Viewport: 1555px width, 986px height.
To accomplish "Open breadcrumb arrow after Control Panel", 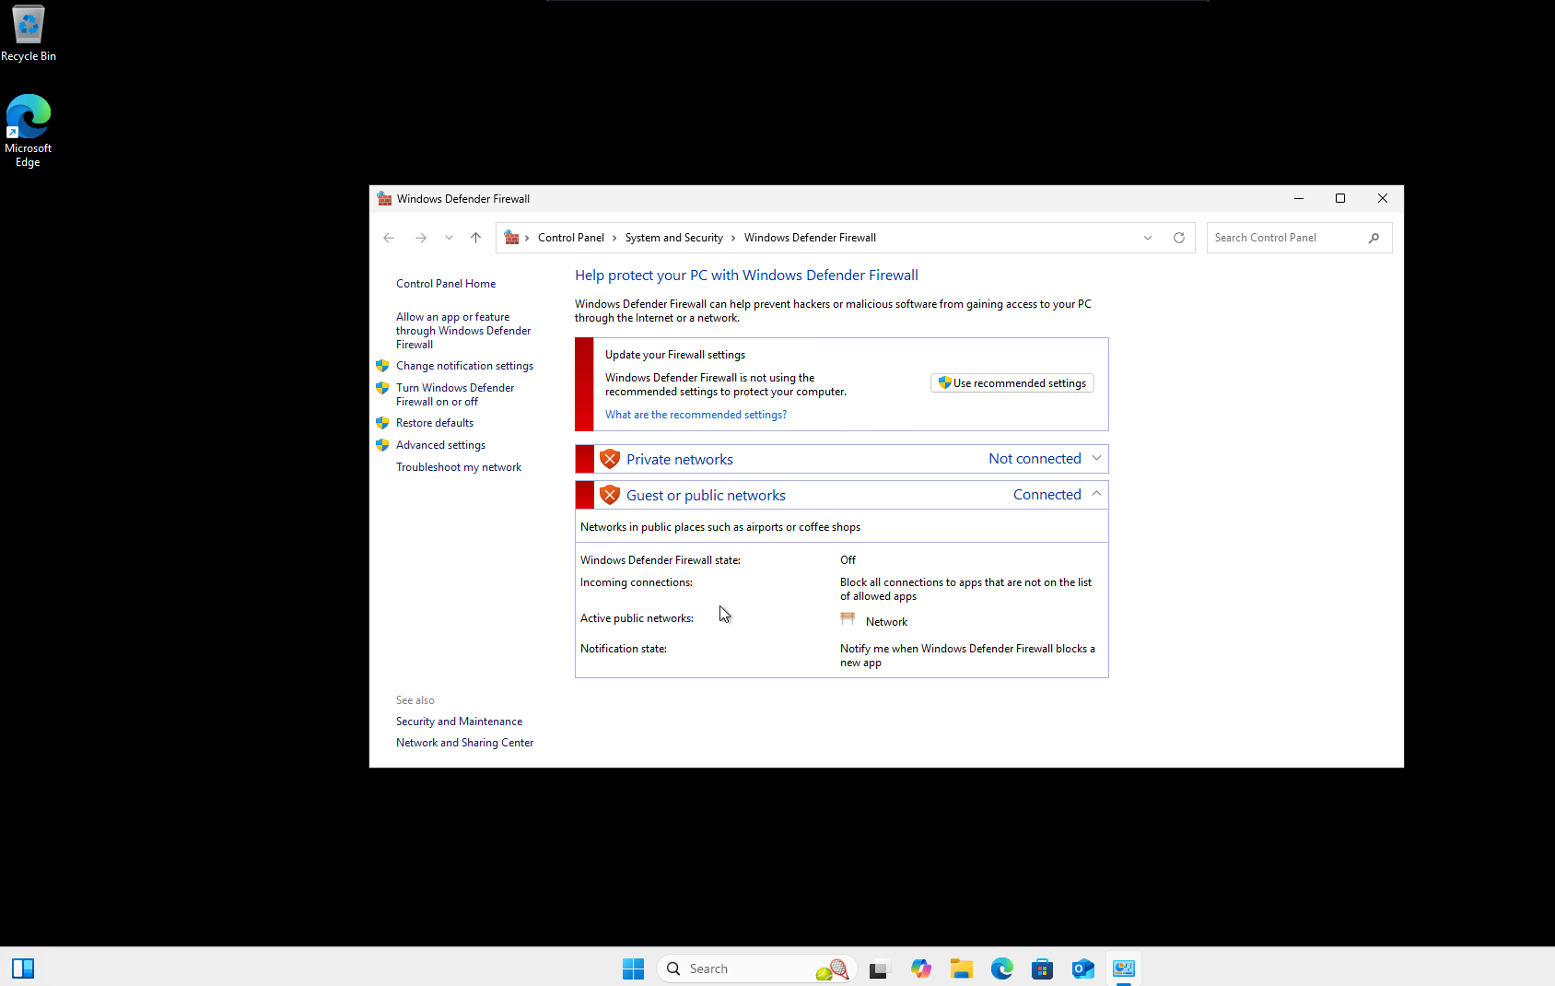I will pos(614,238).
